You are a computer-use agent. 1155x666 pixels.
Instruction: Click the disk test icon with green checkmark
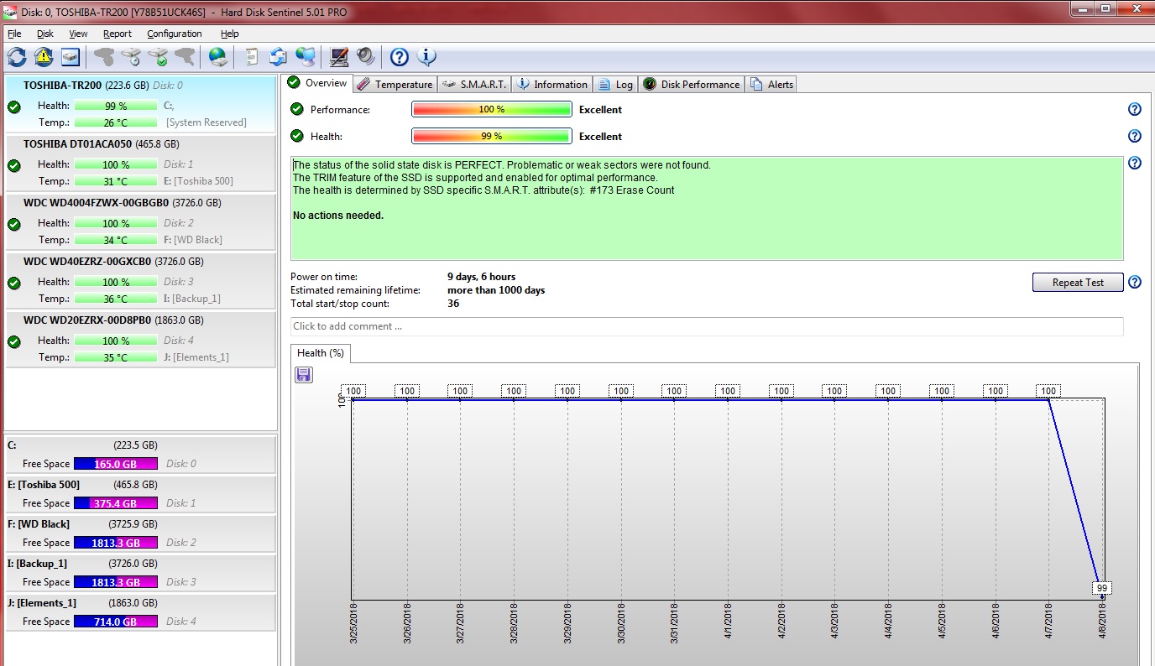tap(157, 57)
